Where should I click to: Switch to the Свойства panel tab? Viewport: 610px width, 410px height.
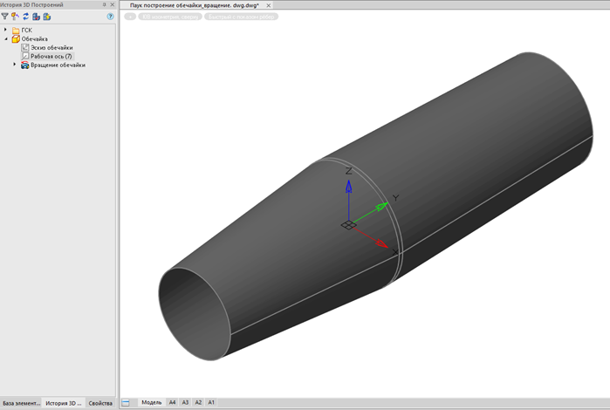100,403
